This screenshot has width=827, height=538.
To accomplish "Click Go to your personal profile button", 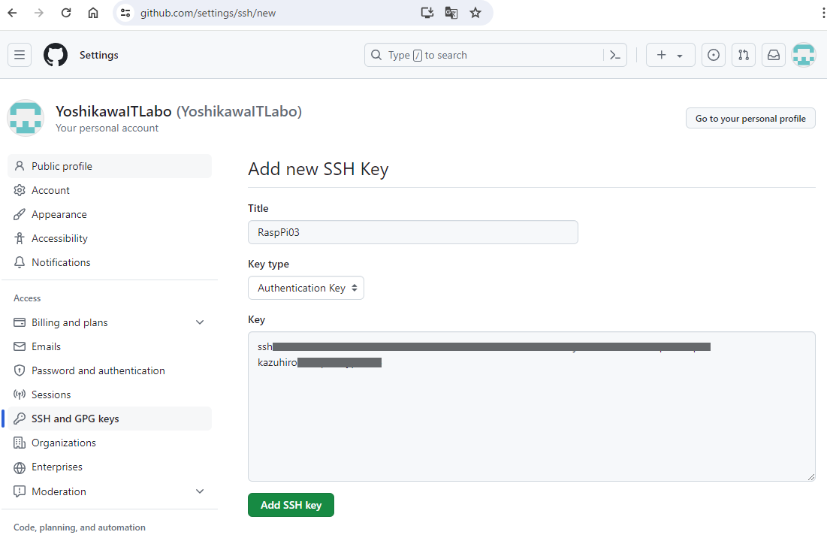I will pos(750,118).
